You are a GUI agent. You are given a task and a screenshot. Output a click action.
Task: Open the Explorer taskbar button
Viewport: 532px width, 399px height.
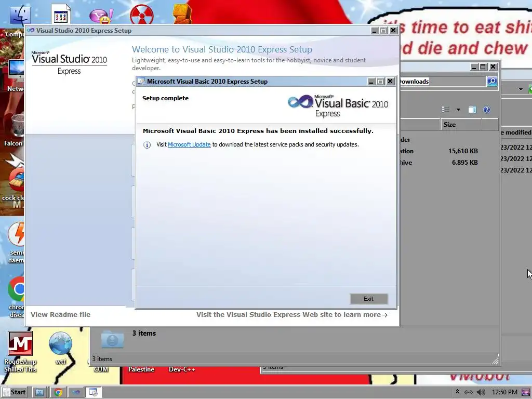coord(39,392)
